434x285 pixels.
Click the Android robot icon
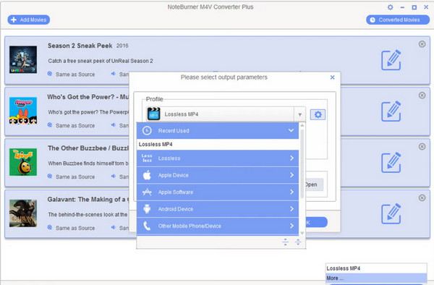click(147, 209)
